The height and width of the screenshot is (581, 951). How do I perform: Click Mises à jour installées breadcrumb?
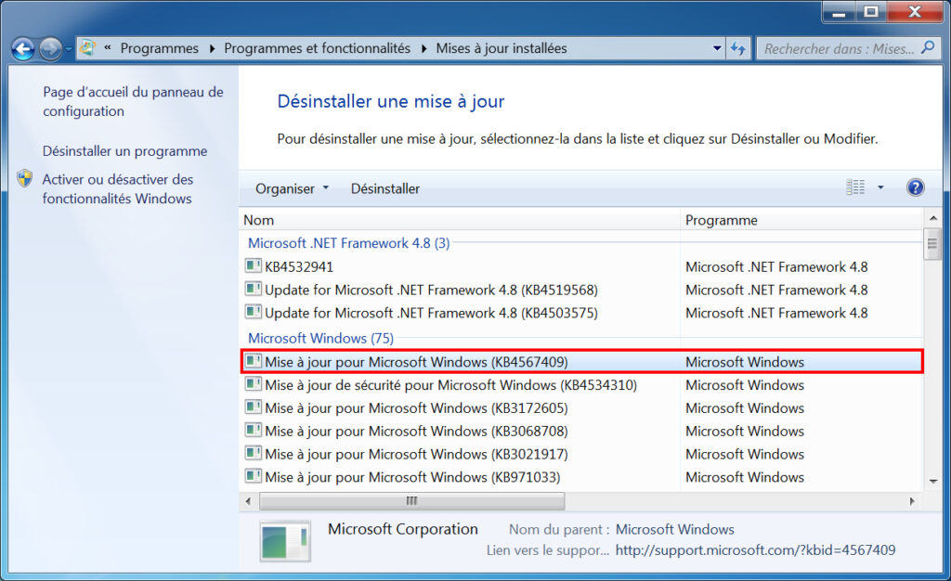coord(502,48)
